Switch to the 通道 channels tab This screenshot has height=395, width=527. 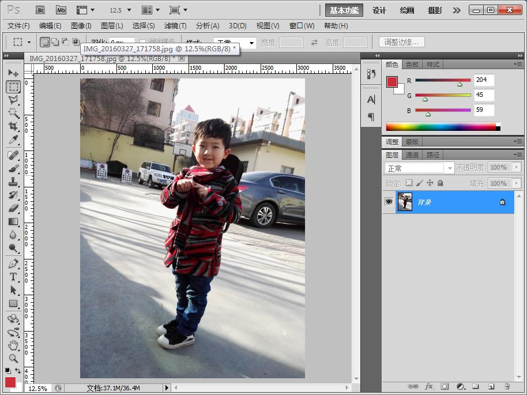tap(413, 154)
